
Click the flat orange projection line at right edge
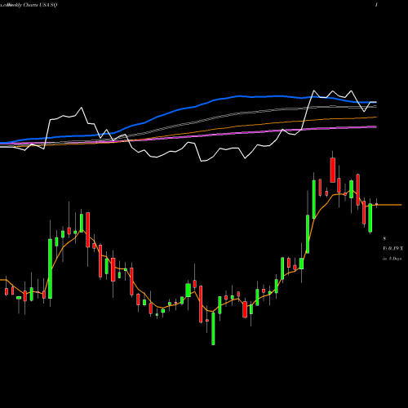389,205
